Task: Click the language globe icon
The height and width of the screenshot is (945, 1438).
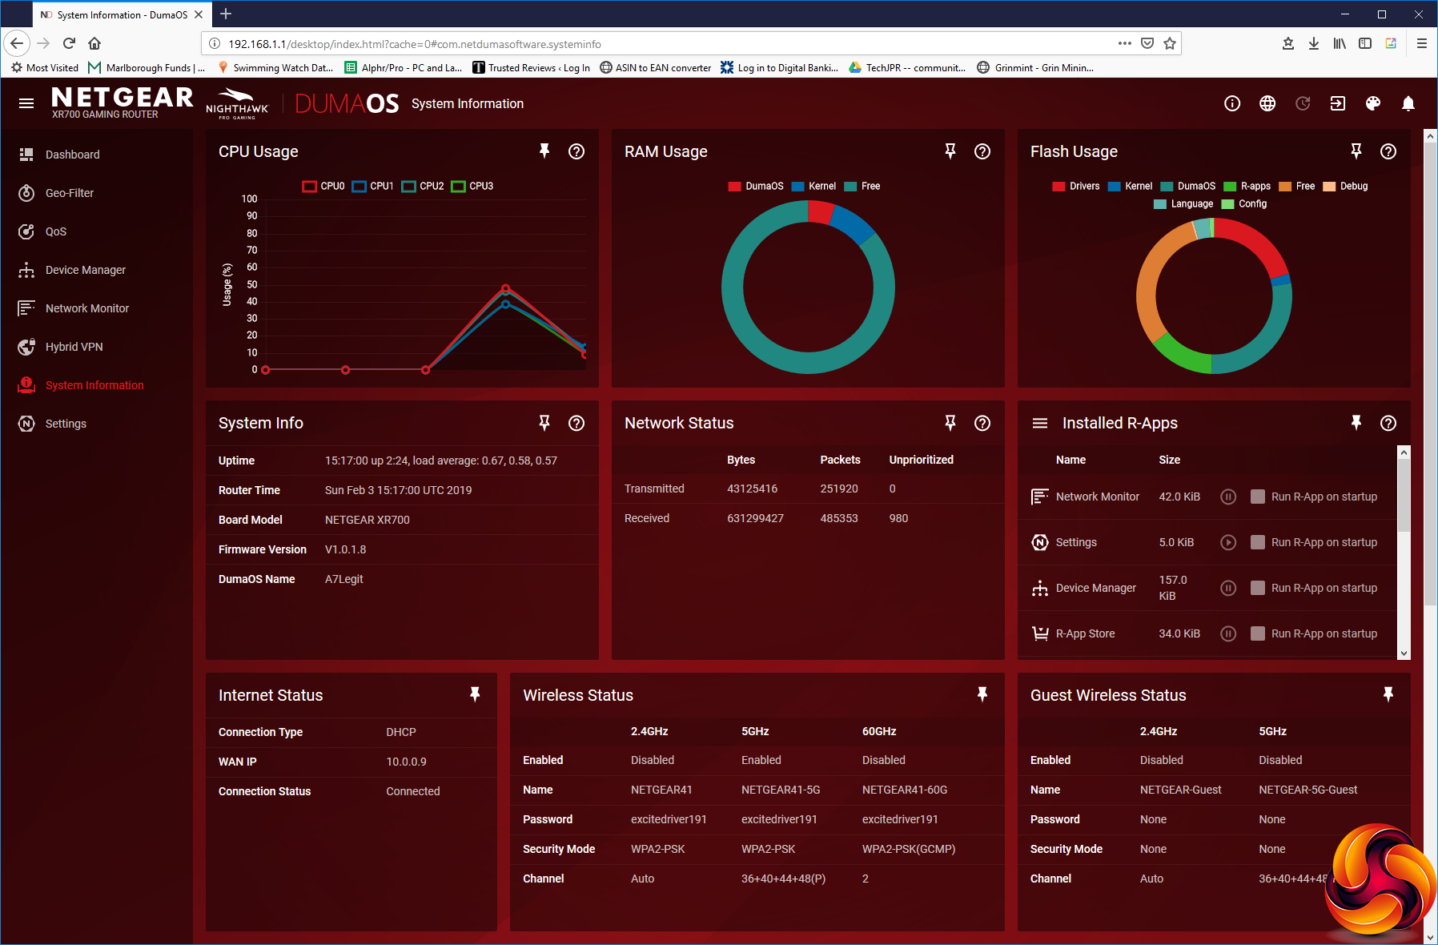Action: (x=1267, y=103)
